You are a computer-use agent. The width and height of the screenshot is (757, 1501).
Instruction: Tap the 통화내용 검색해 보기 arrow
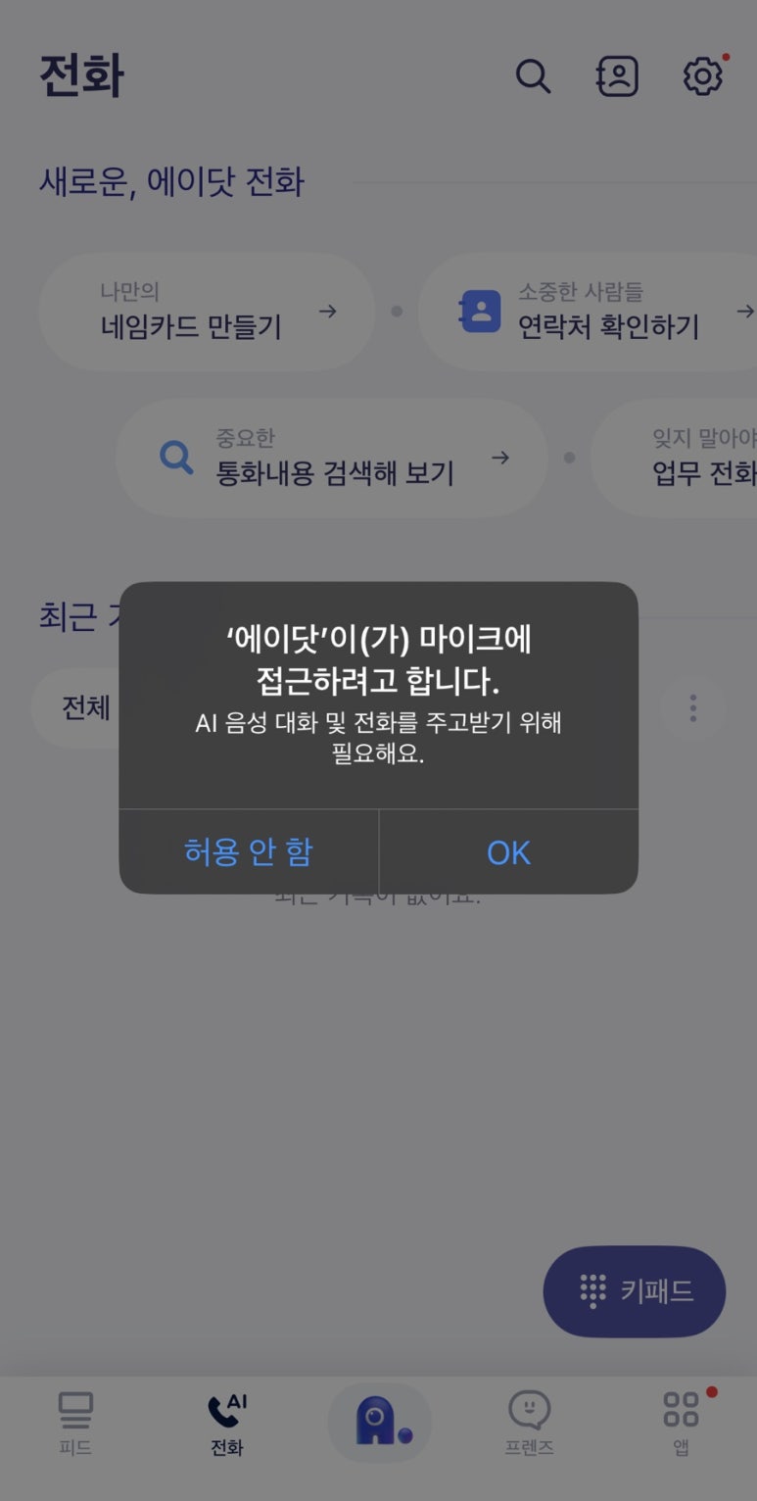pos(500,458)
